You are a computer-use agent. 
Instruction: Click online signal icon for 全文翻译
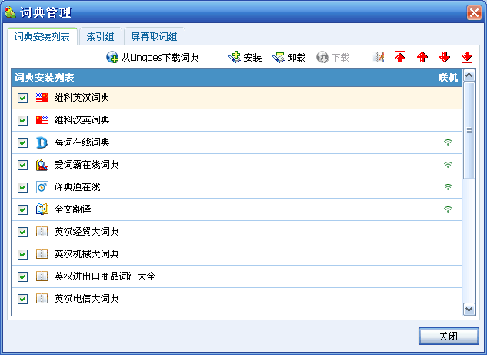pyautogui.click(x=448, y=209)
